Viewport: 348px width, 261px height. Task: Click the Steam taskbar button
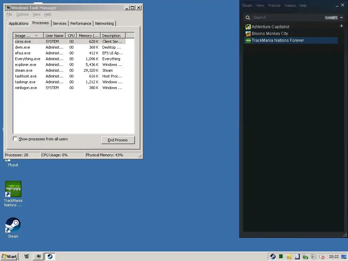[x=50, y=257]
